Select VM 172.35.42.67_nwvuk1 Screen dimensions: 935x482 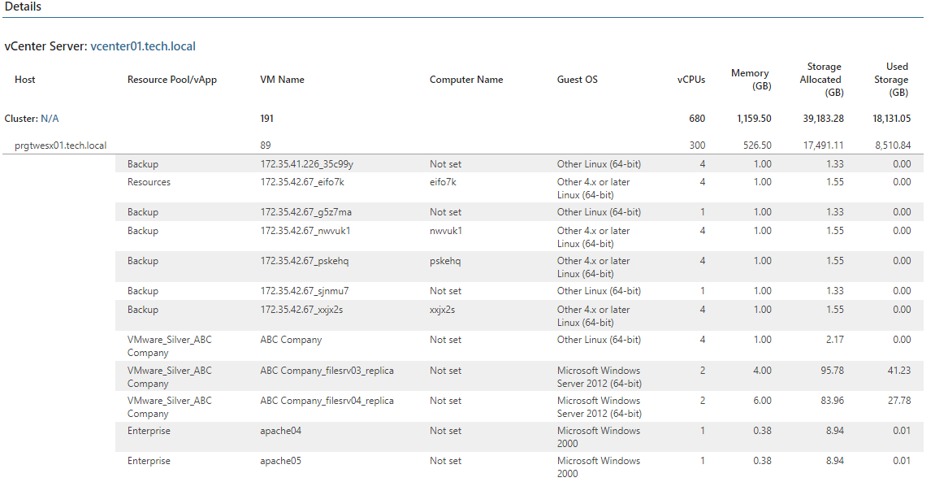pyautogui.click(x=305, y=230)
